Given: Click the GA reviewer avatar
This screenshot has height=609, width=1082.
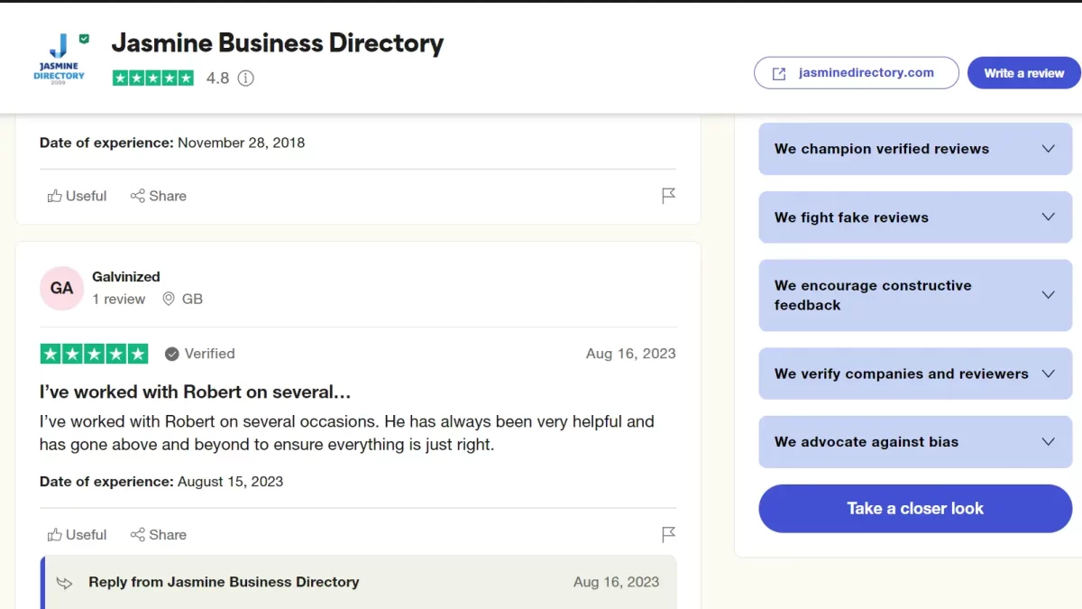Looking at the screenshot, I should (x=61, y=289).
